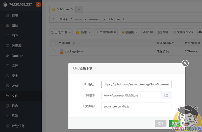This screenshot has width=202, height=132.
Task: Open the 收藏夹 favorites dropdown
Action: click(x=130, y=32)
